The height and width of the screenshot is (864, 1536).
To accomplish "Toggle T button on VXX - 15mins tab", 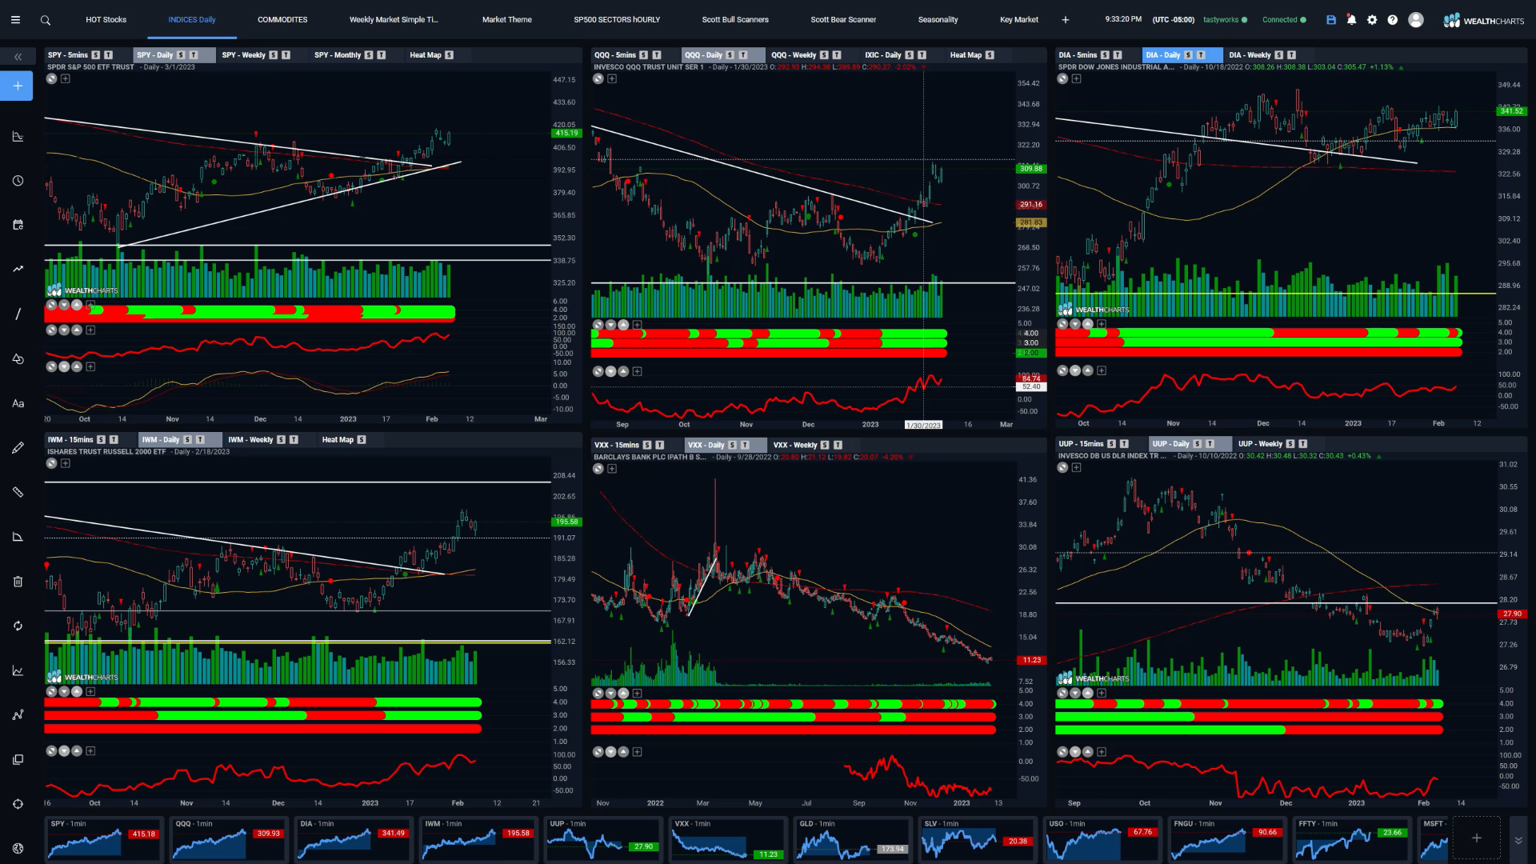I will click(x=659, y=445).
